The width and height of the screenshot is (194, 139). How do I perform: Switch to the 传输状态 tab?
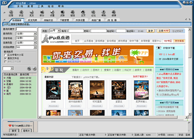[48, 20]
